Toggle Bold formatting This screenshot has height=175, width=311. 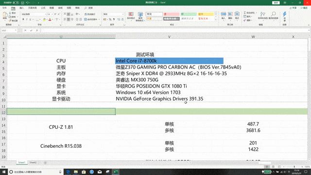click(x=23, y=19)
